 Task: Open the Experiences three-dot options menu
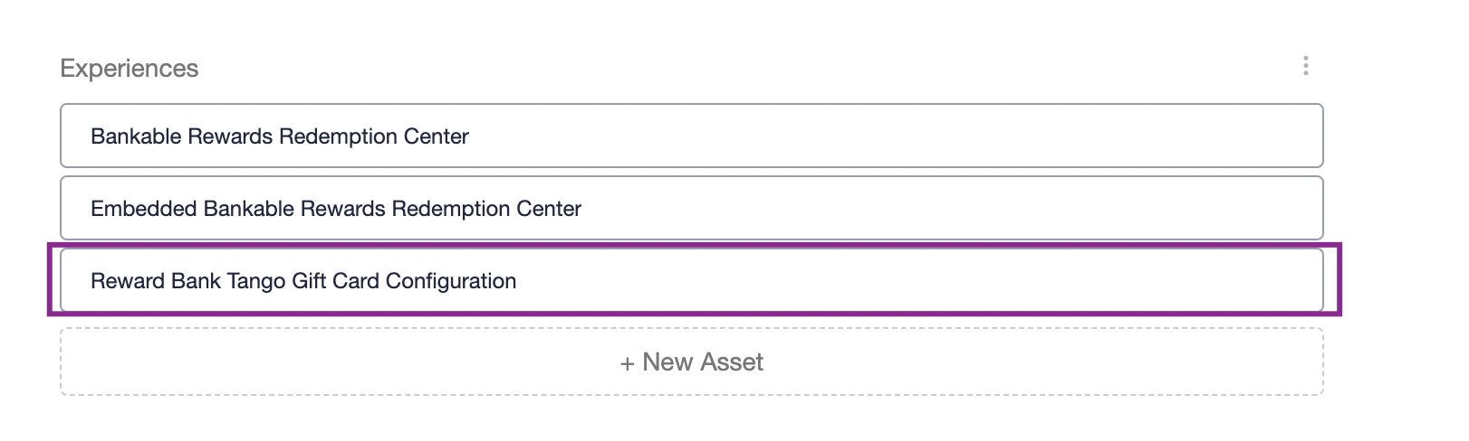1305,66
